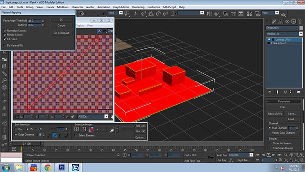This screenshot has width=305, height=172.
Task: Open the Rendering menu
Action: (x=138, y=7)
